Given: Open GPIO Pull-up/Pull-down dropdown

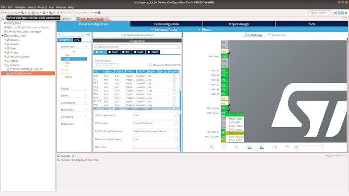Looking at the screenshot, I should (x=155, y=131).
